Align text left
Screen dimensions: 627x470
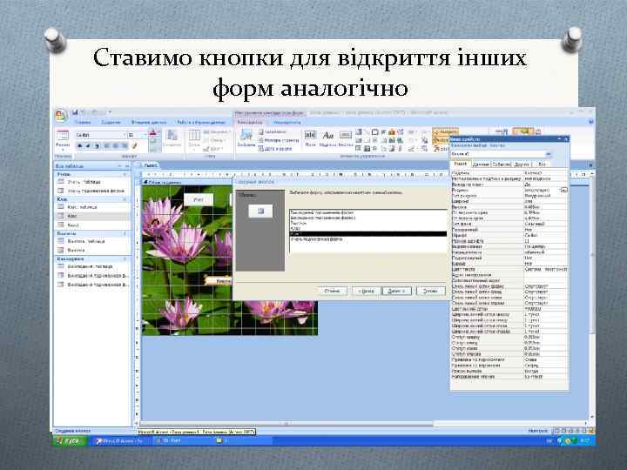coord(107,146)
